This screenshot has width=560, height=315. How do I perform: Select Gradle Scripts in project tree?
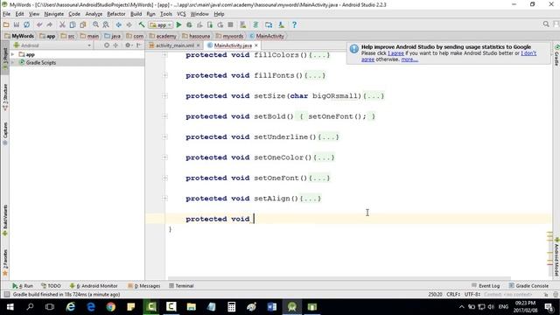click(x=41, y=62)
